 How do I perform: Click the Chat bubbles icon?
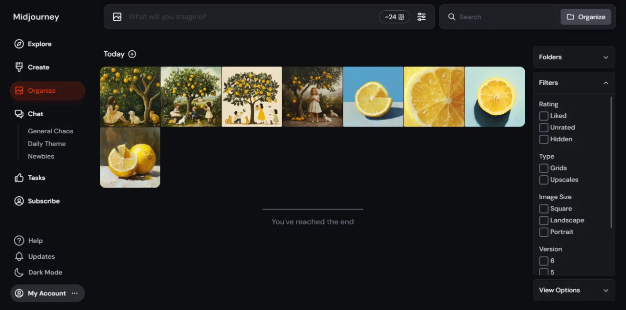(19, 114)
